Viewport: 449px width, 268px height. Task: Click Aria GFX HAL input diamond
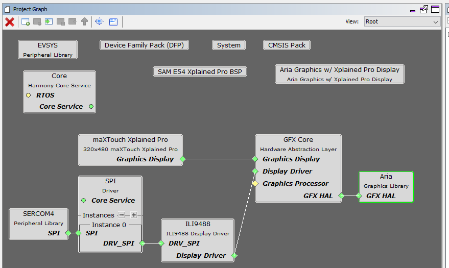[359, 196]
